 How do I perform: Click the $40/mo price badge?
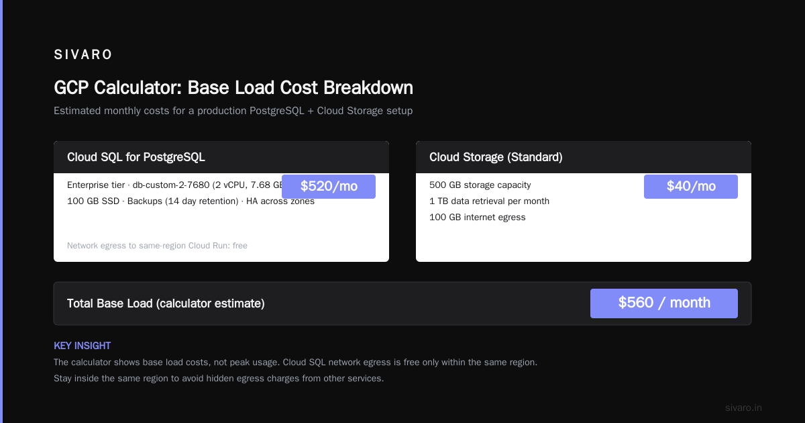point(691,187)
